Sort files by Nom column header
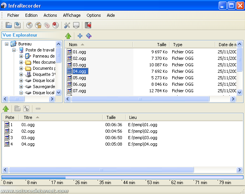Image resolution: width=245 pixels, height=194 pixels. (99, 45)
